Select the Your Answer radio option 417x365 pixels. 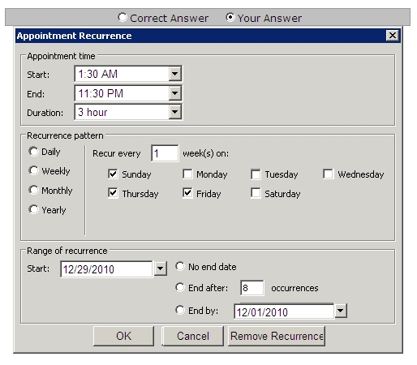[230, 18]
